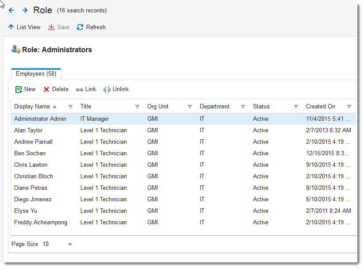Click the Save toolbar button
Viewport: 364px width, 269px height.
(x=59, y=27)
